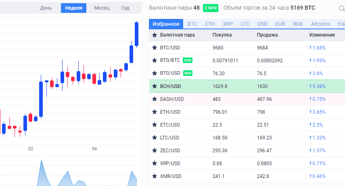The width and height of the screenshot is (345, 186).
Task: Sort by Изменение column header
Action: (x=322, y=35)
